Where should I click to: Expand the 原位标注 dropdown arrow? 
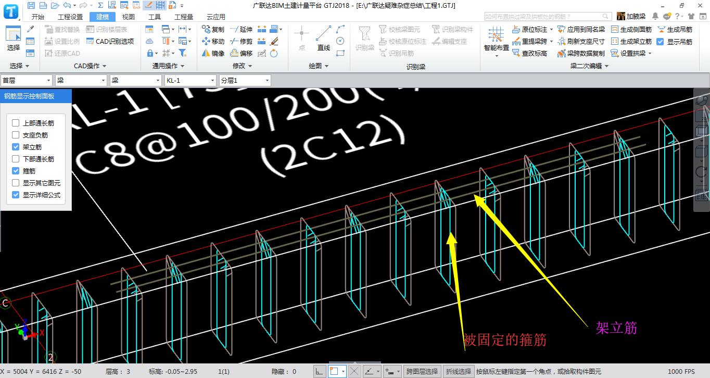[551, 30]
